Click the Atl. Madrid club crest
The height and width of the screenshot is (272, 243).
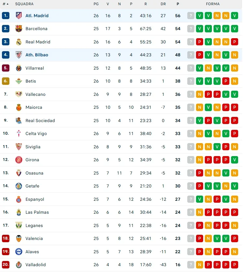[x=19, y=16]
